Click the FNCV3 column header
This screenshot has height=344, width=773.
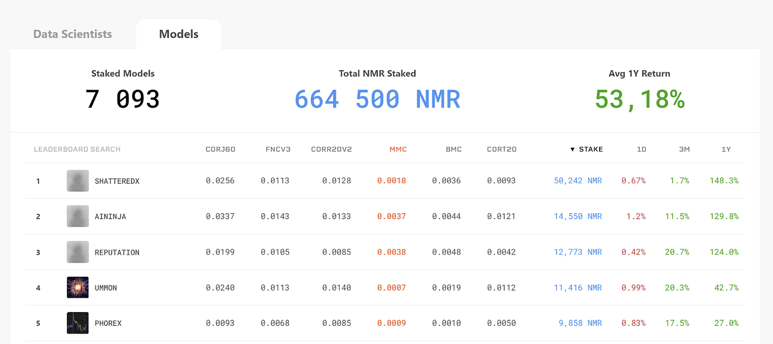278,149
